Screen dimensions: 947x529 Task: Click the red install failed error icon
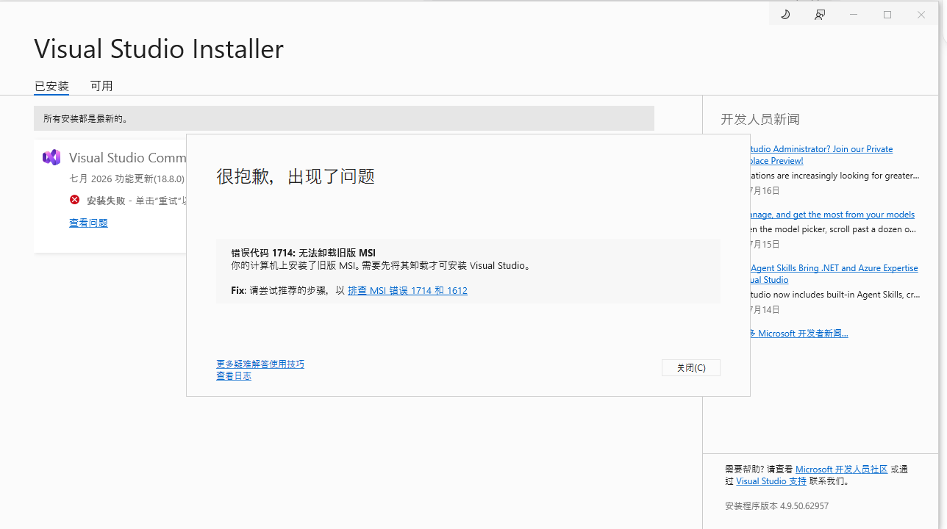tap(74, 200)
